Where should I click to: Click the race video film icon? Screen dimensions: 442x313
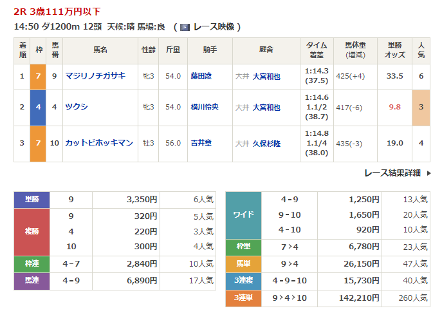(185, 27)
